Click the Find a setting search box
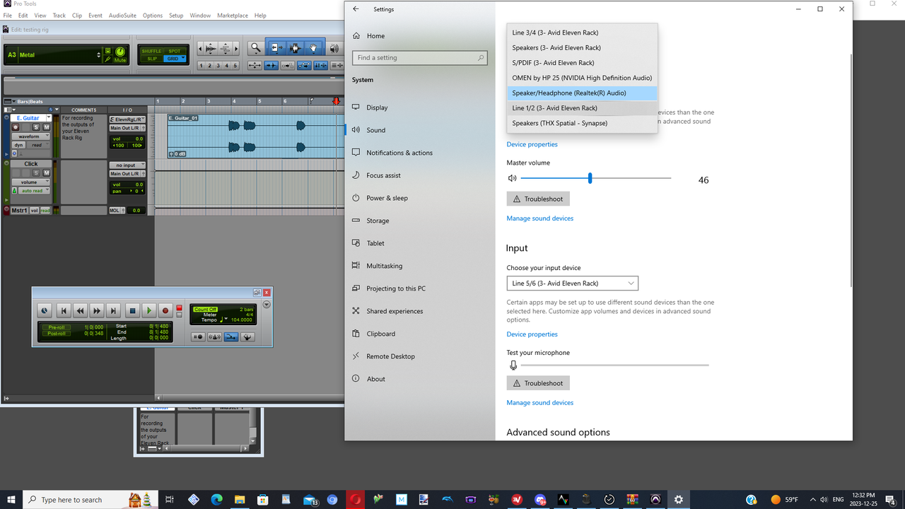905x509 pixels. click(420, 58)
